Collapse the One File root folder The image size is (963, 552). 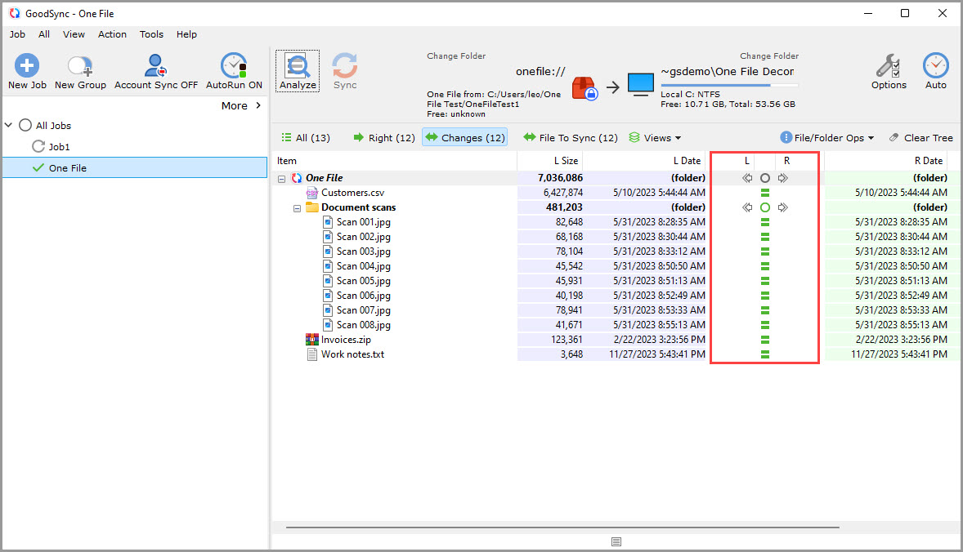point(281,179)
